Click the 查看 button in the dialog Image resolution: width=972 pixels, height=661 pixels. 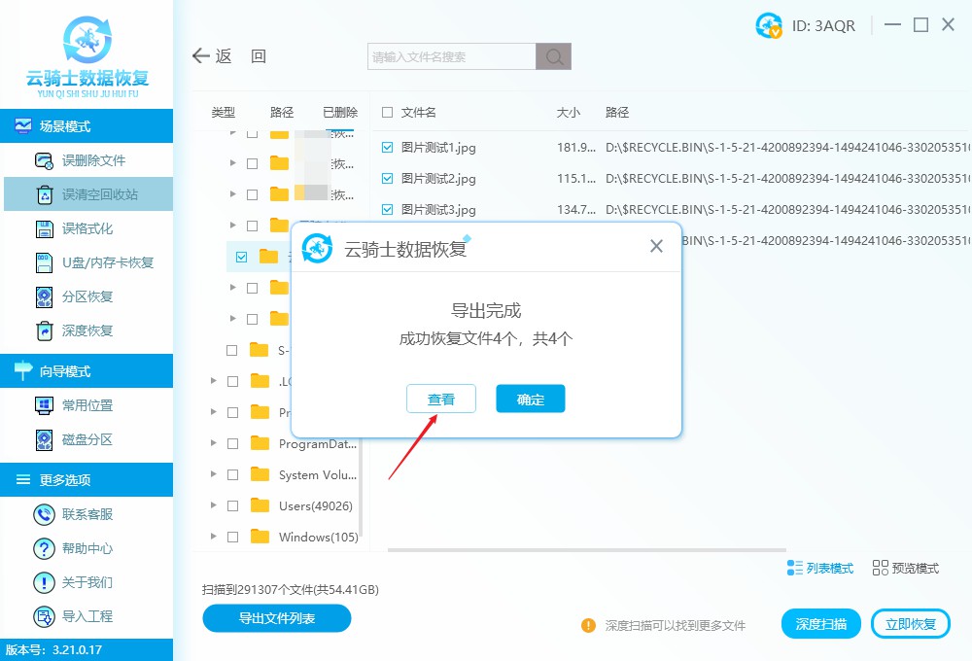[x=441, y=399]
